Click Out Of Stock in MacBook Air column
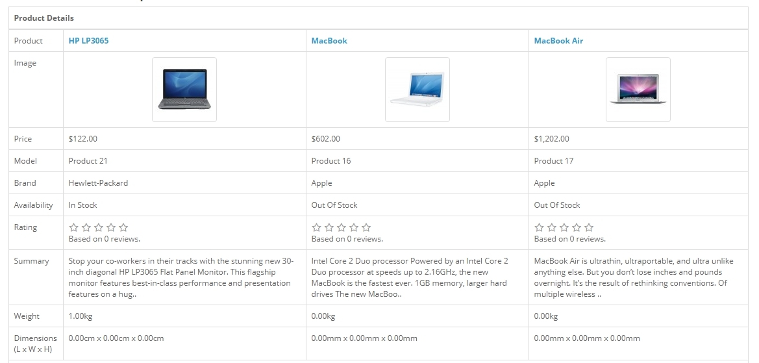The height and width of the screenshot is (363, 759). (x=557, y=205)
